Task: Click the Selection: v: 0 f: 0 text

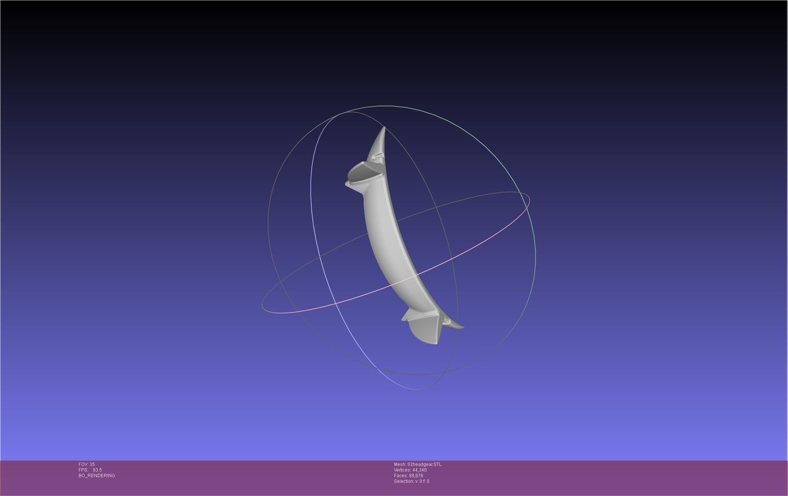Action: (411, 481)
